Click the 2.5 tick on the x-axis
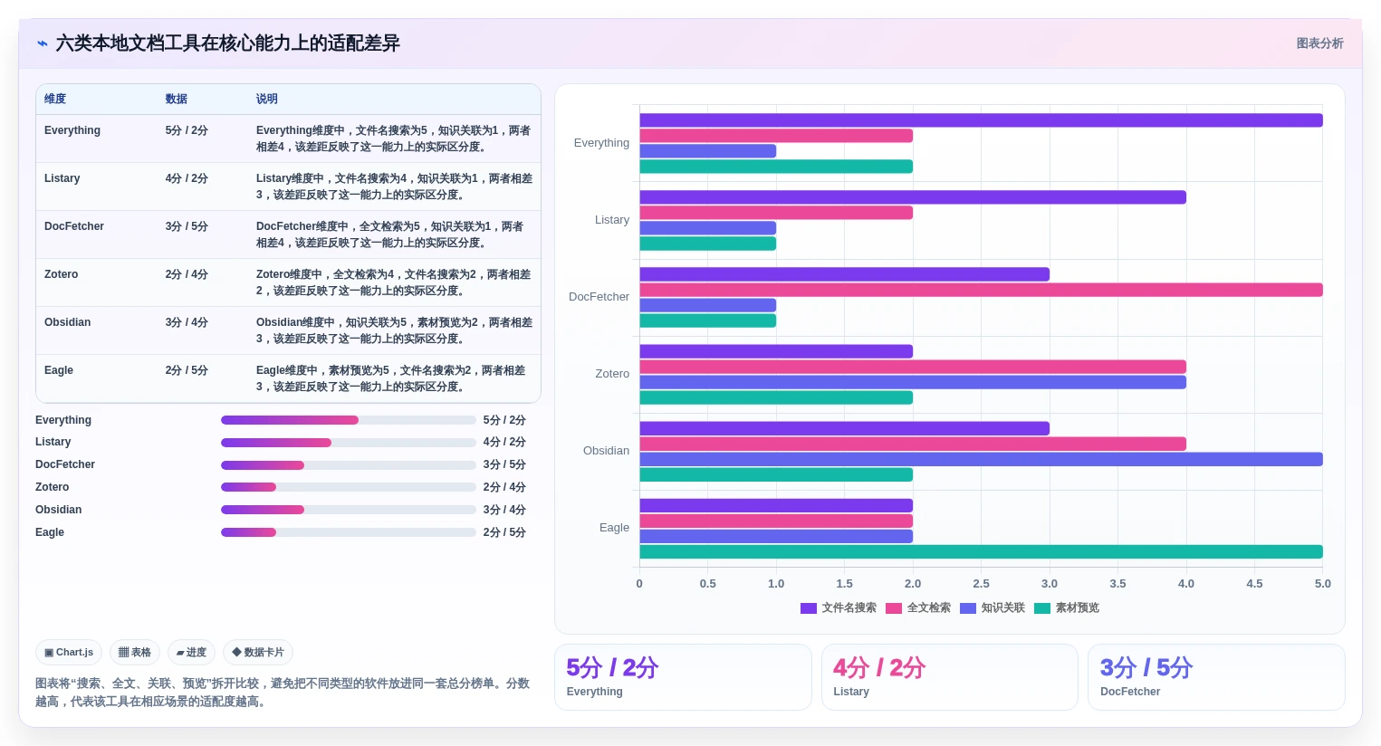This screenshot has height=746, width=1381. (981, 584)
